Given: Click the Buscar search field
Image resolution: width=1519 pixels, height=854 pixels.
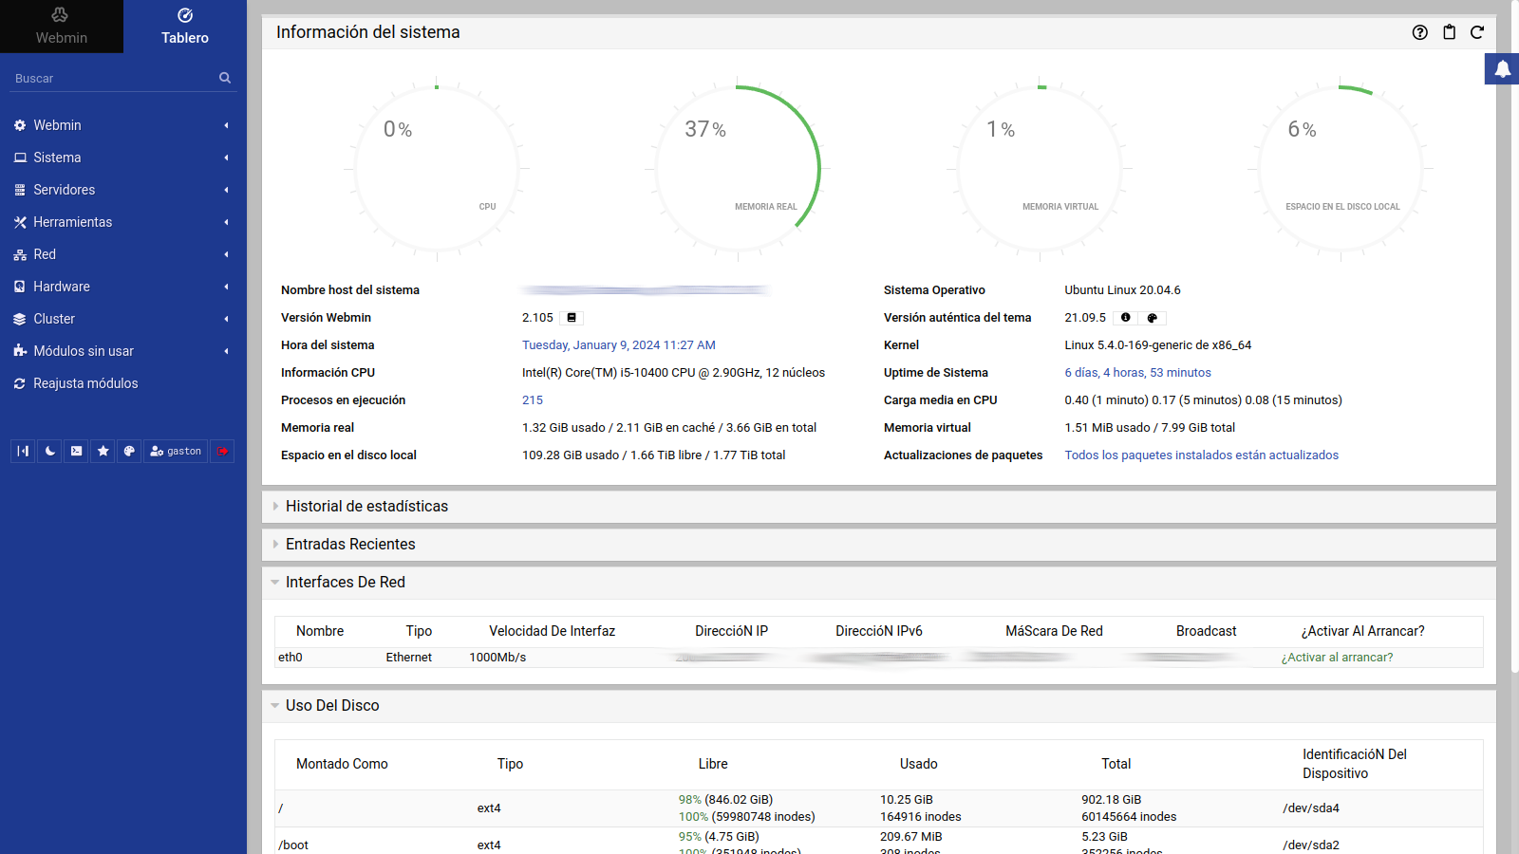Looking at the screenshot, I should pyautogui.click(x=114, y=79).
